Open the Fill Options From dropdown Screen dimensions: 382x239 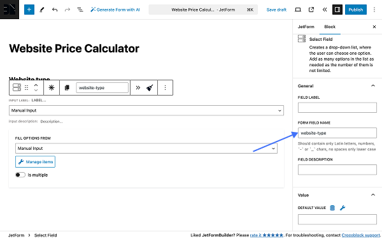(x=146, y=148)
